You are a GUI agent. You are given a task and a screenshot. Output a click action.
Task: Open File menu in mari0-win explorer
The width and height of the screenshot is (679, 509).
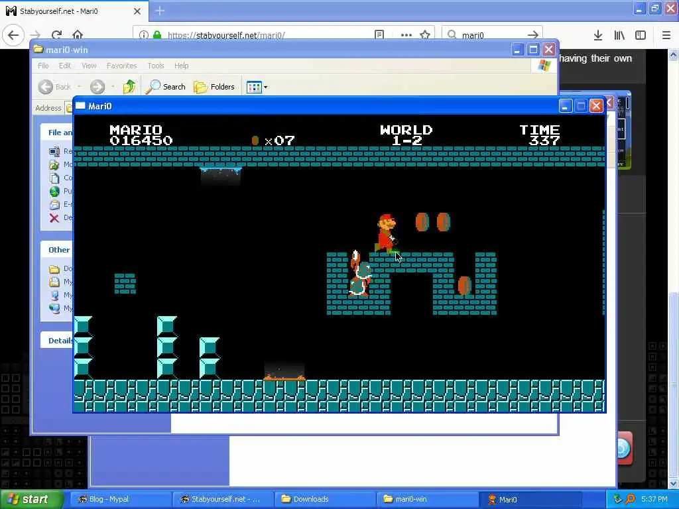(43, 66)
